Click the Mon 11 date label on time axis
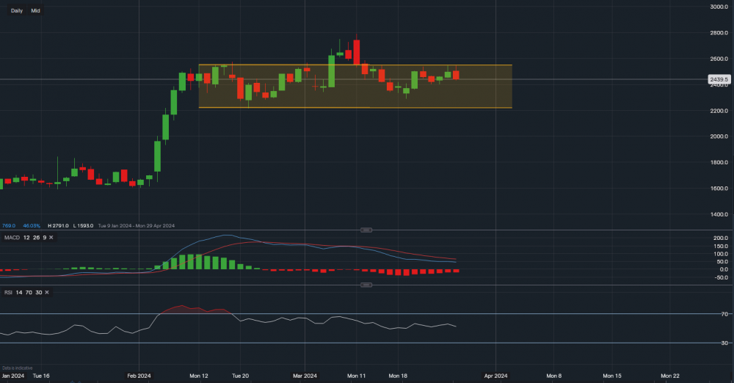 (x=357, y=376)
